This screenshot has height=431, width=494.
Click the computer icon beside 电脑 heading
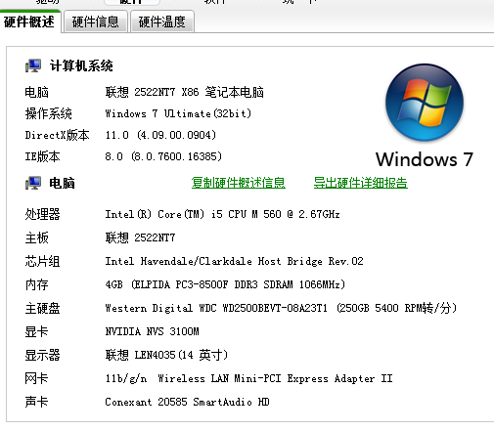coord(33,183)
